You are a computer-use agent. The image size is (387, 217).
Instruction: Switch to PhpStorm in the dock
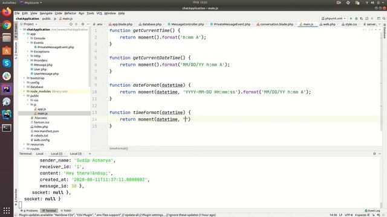[x=7, y=89]
